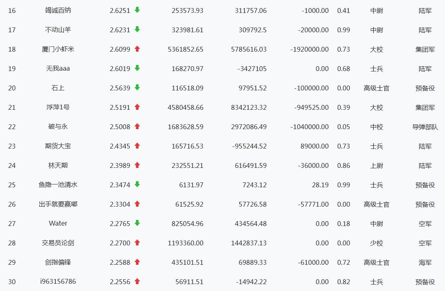Click green down arrow beside 竭诚百纳
Image resolution: width=445 pixels, height=291 pixels.
(137, 10)
